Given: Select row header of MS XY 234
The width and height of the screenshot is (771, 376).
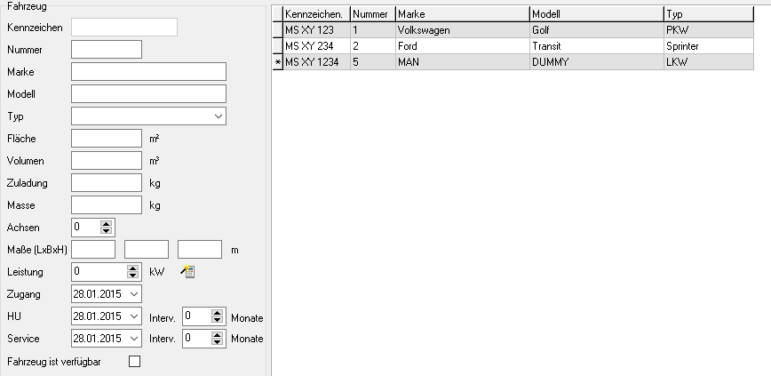Looking at the screenshot, I should pos(278,45).
